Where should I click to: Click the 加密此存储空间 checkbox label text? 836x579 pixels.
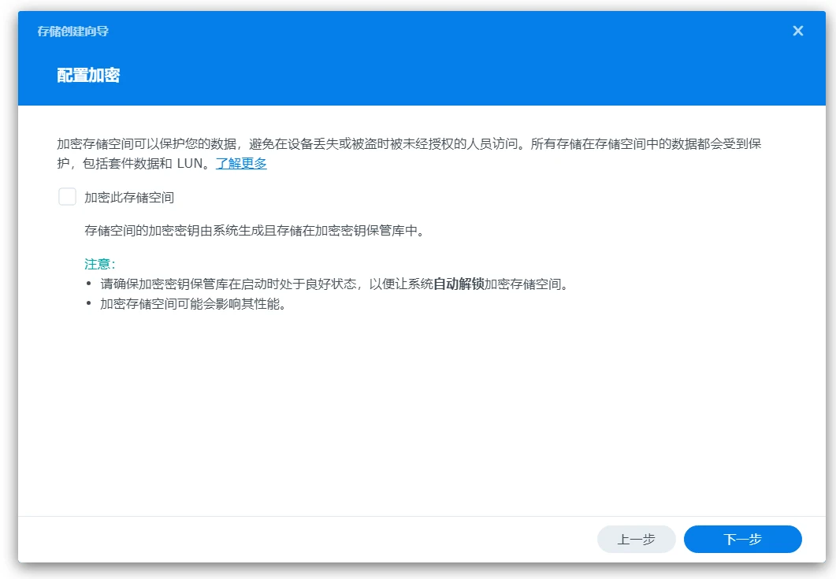coord(129,197)
